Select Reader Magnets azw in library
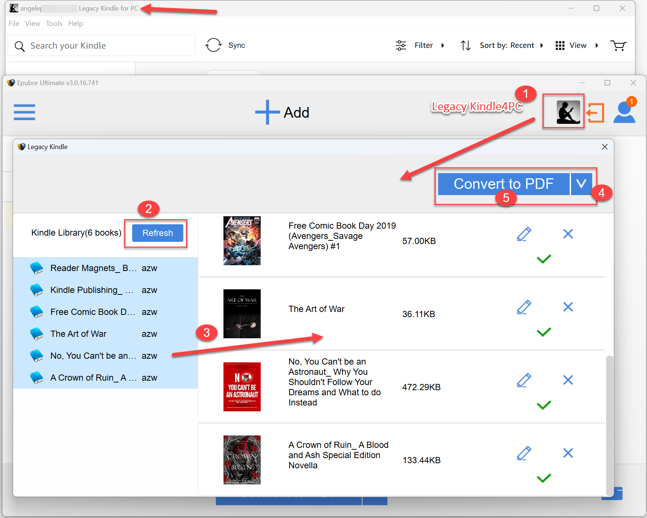Viewport: 647px width, 518px height. [x=106, y=268]
